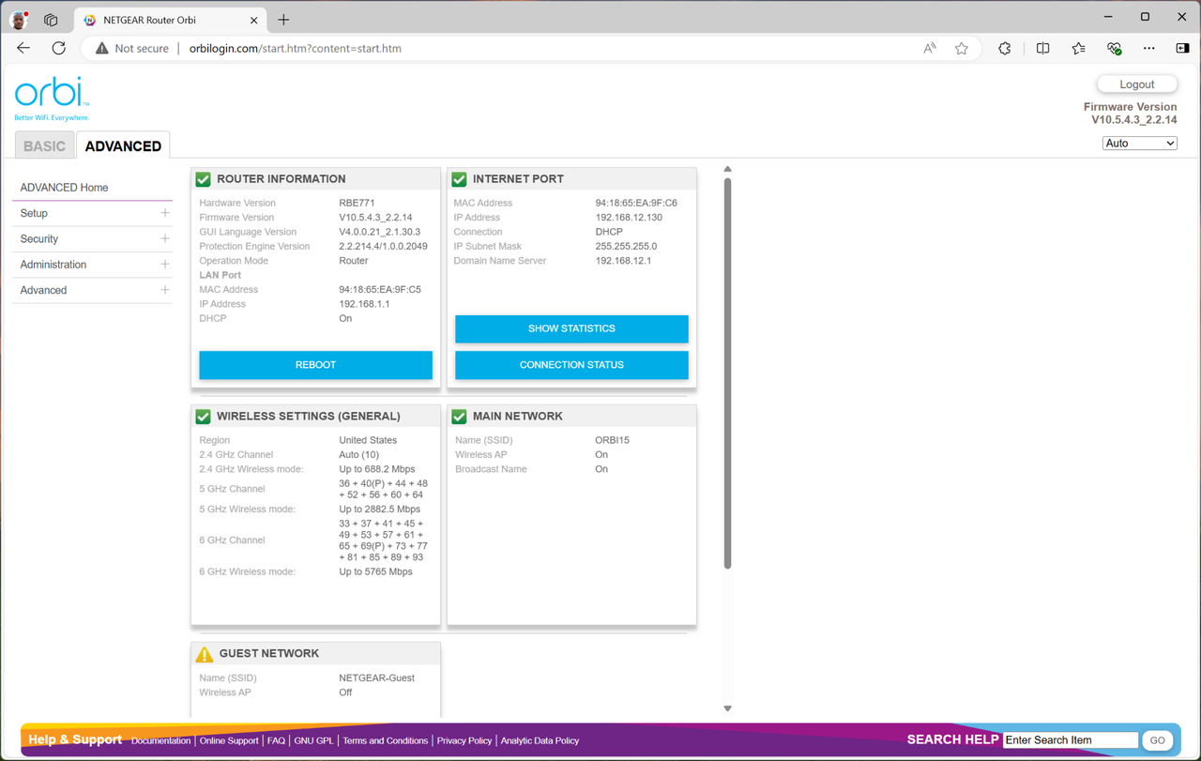This screenshot has width=1201, height=761.
Task: Switch to the BASIC tab
Action: (44, 145)
